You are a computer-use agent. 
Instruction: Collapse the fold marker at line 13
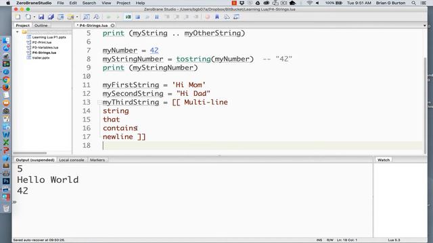point(99,103)
